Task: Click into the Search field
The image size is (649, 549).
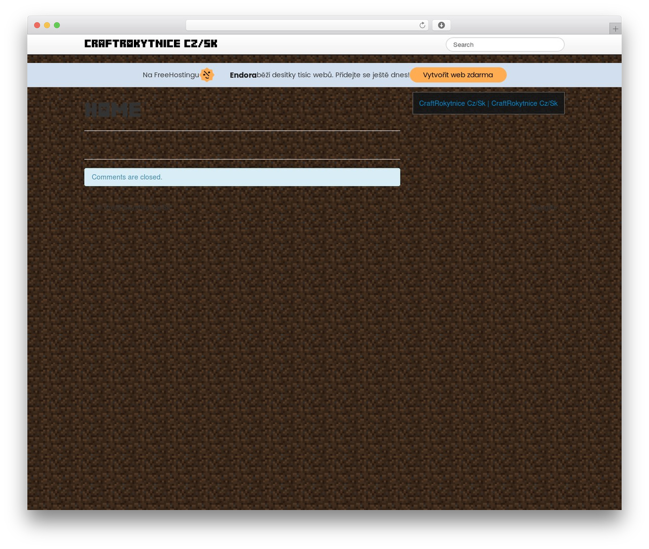Action: point(505,45)
